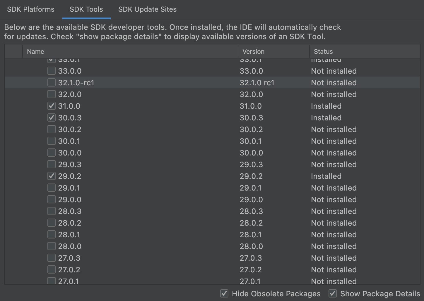424x301 pixels.
Task: Switch to the SDK Platforms tab
Action: [x=30, y=9]
